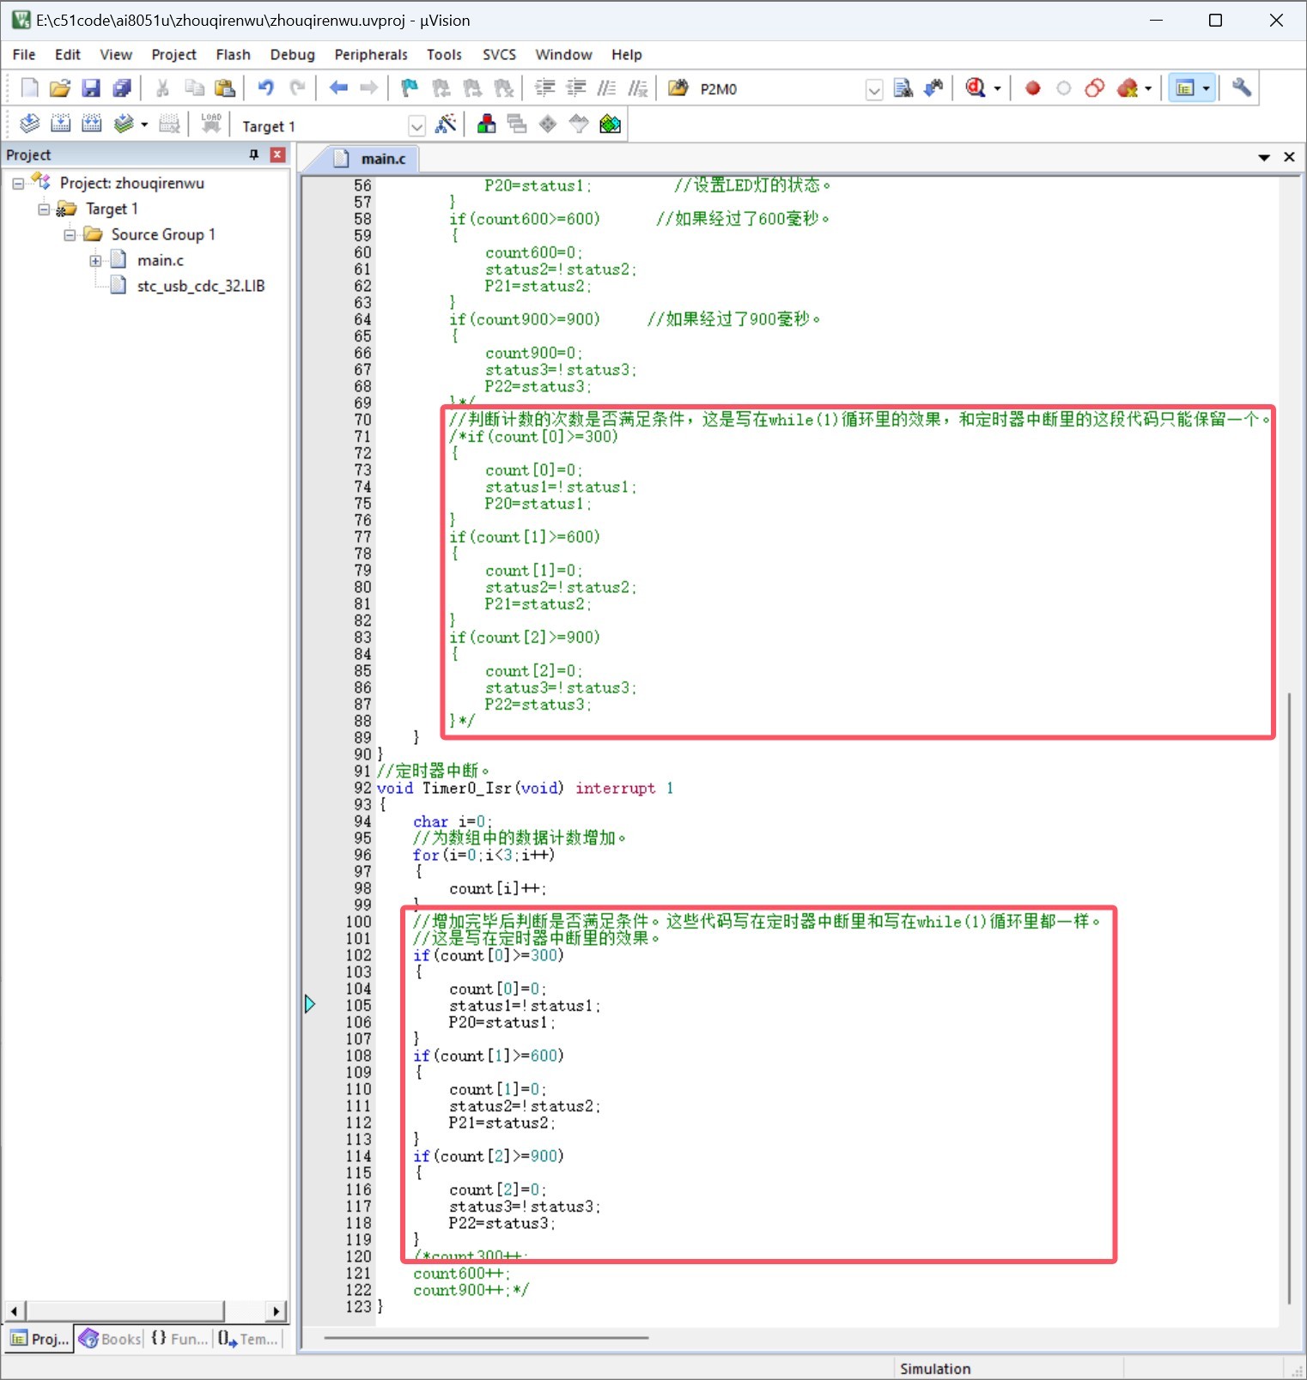This screenshot has height=1380, width=1307.
Task: Start the debug session via magnifier icon
Action: 976,88
